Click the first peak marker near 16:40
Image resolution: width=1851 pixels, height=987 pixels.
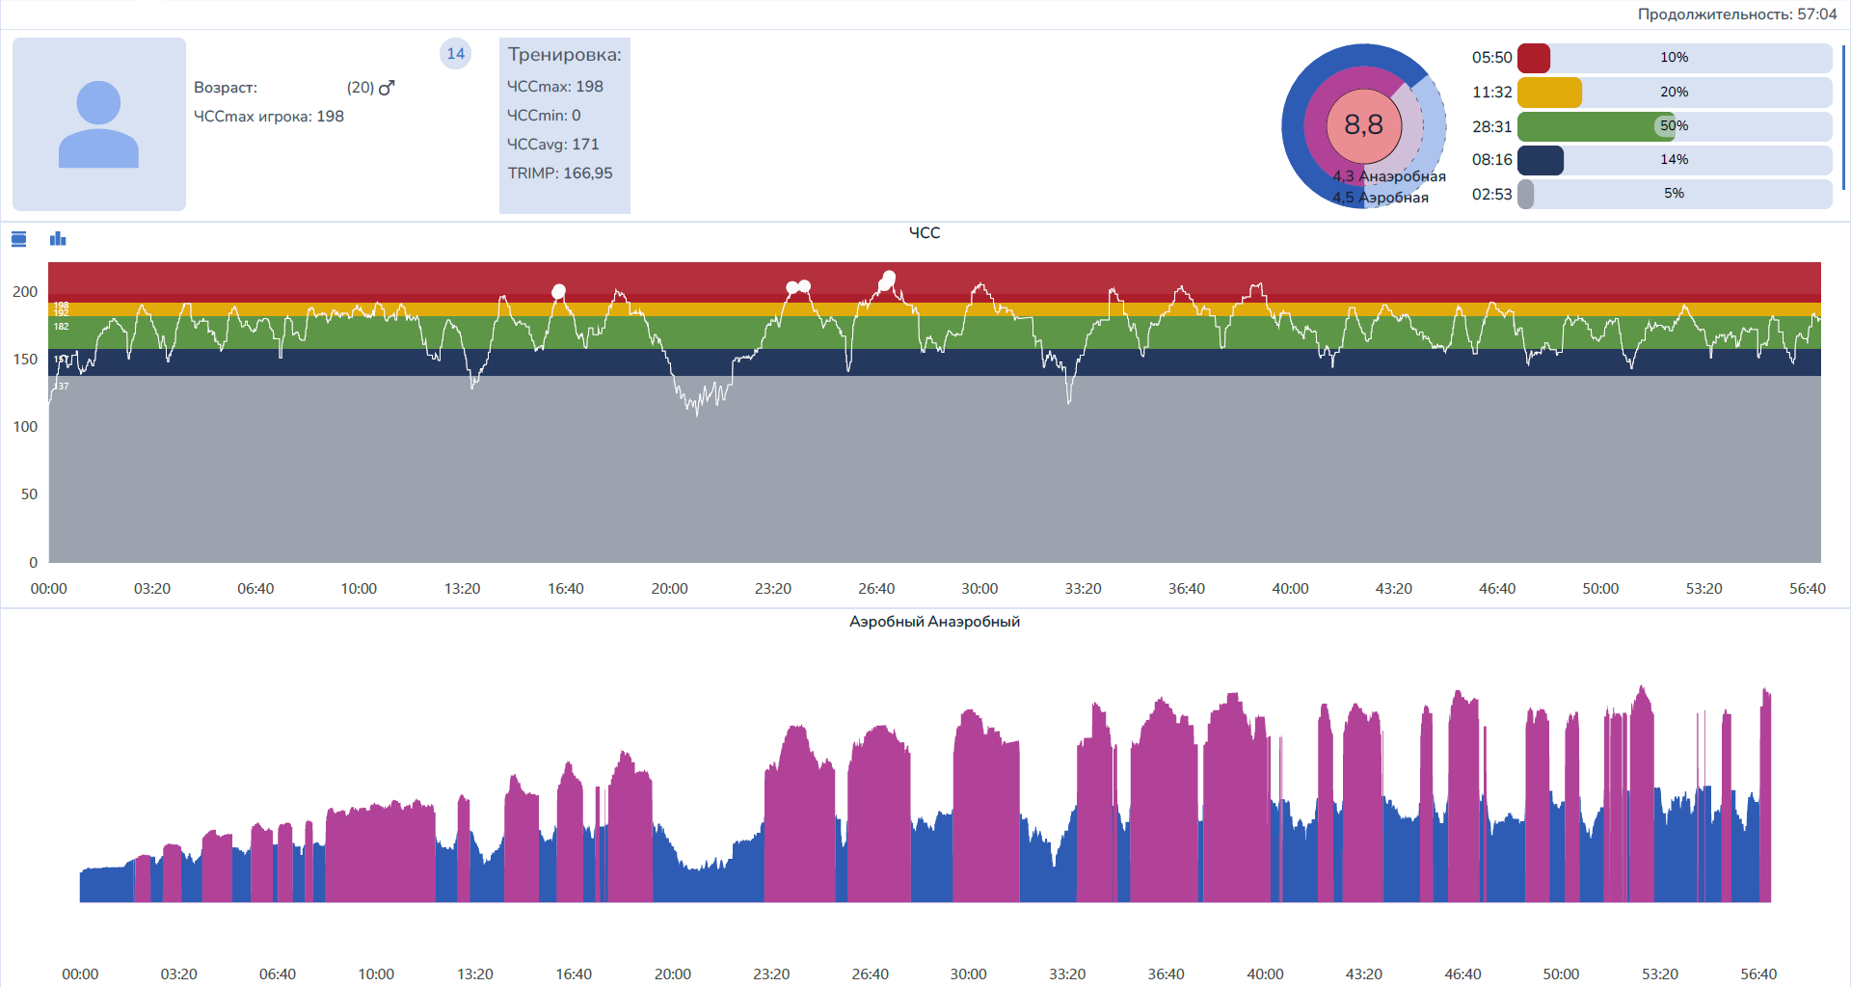[558, 291]
